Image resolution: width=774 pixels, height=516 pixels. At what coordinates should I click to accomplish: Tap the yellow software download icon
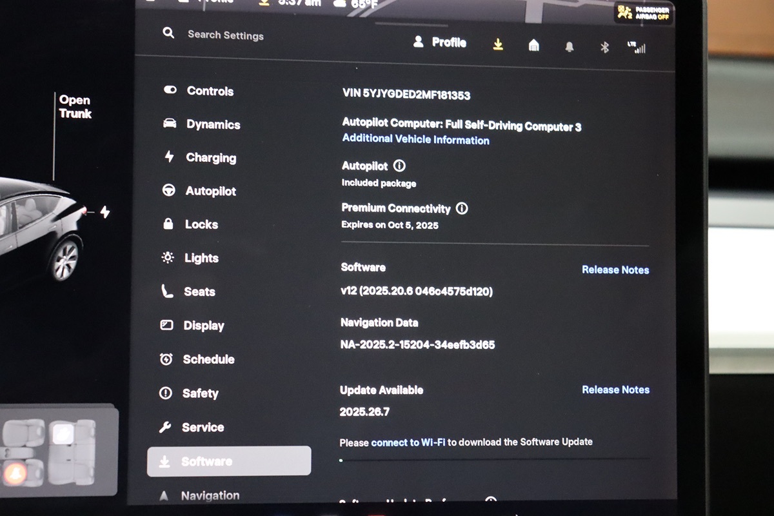coord(498,44)
